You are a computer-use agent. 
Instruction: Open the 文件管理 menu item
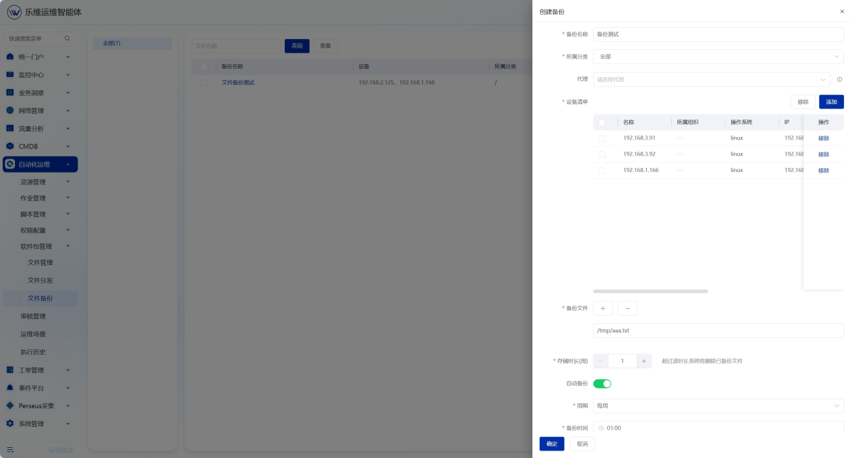click(40, 262)
